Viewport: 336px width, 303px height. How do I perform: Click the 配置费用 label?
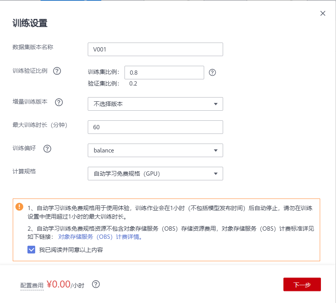point(32,286)
